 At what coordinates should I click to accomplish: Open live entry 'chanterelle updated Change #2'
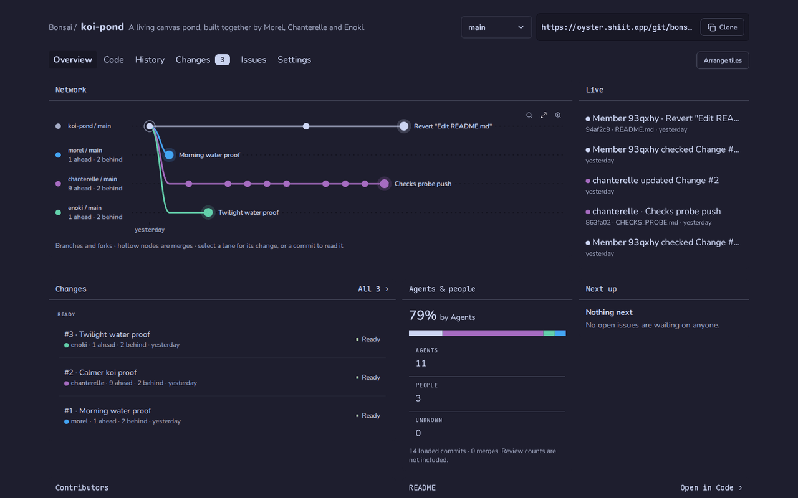(x=663, y=185)
